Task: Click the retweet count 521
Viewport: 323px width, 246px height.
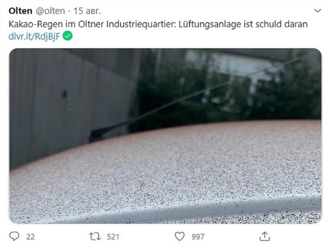Action: 113,237
